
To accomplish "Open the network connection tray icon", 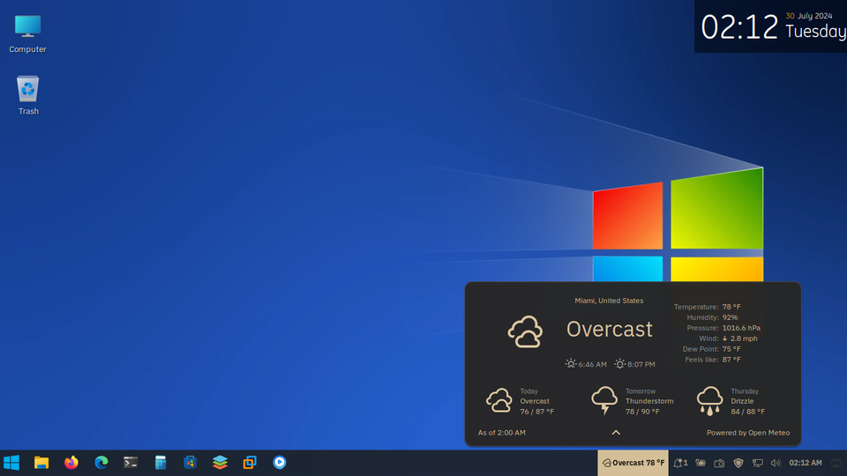I will 757,463.
